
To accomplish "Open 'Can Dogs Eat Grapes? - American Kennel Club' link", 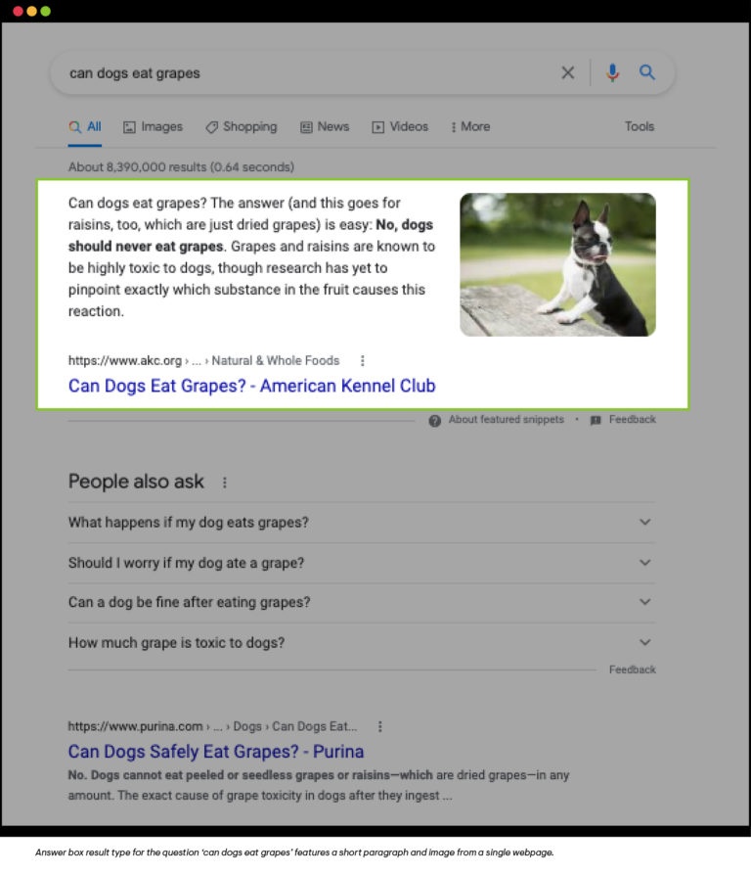I will click(252, 386).
